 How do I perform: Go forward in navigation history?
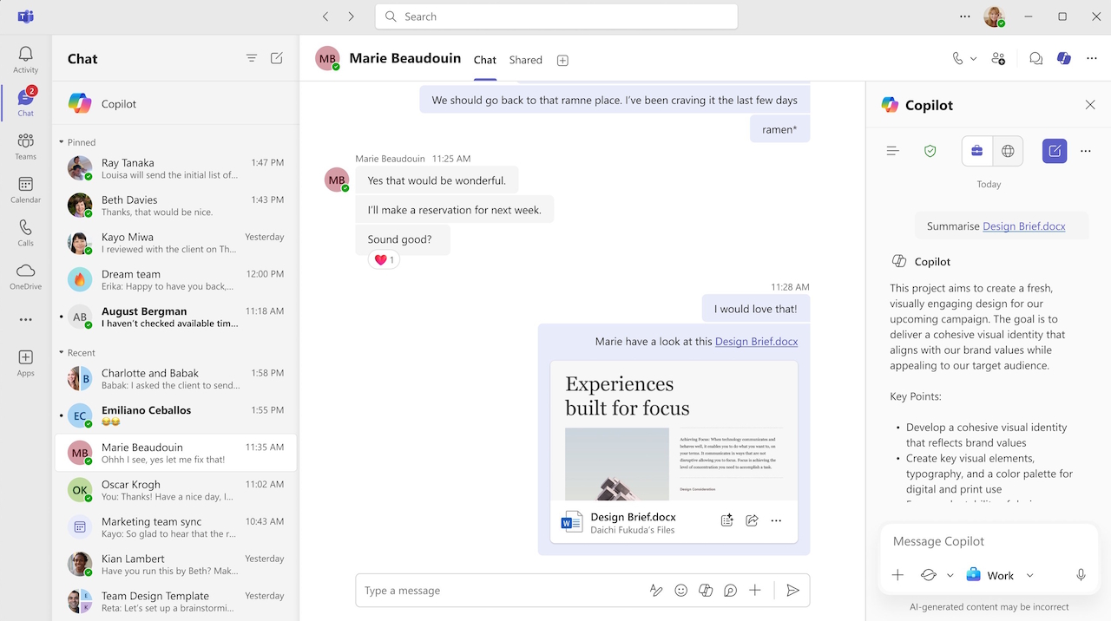pyautogui.click(x=352, y=16)
